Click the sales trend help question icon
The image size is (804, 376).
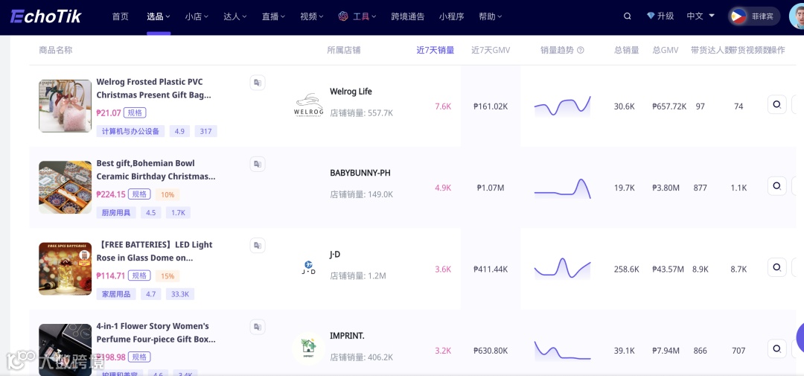click(x=581, y=51)
